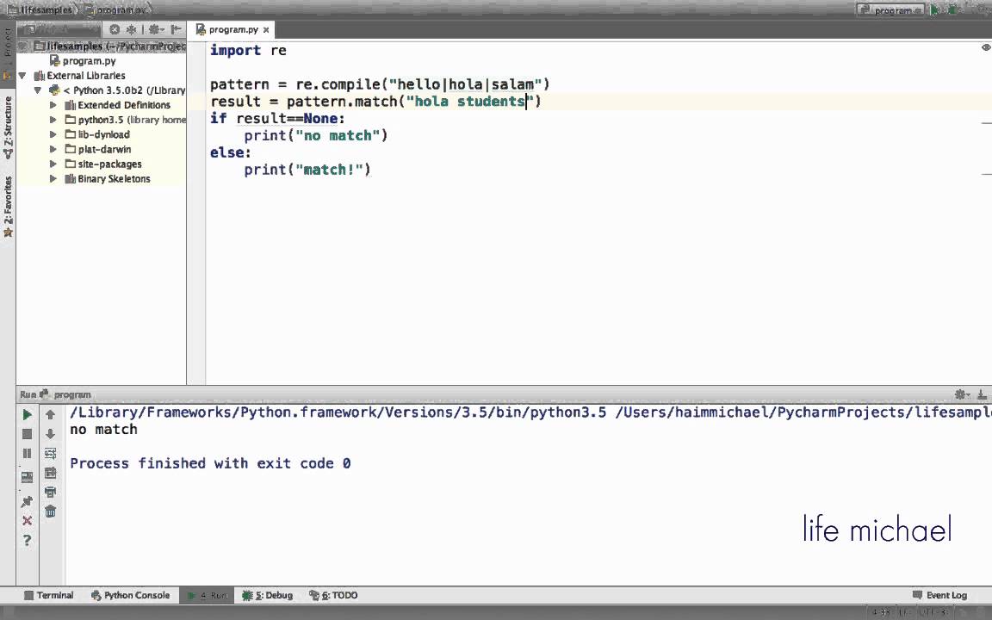Click the print("match!") line
Viewport: 992px width, 620px height.
[307, 170]
